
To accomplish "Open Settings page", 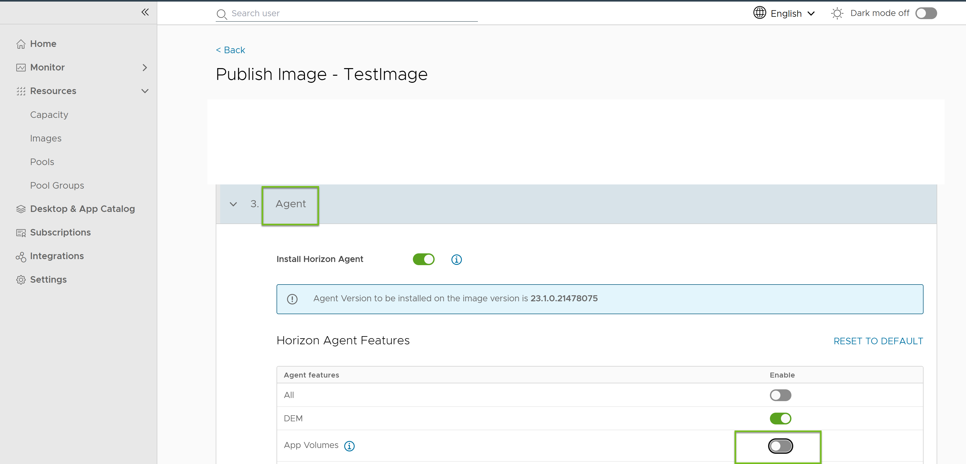I will (x=48, y=280).
